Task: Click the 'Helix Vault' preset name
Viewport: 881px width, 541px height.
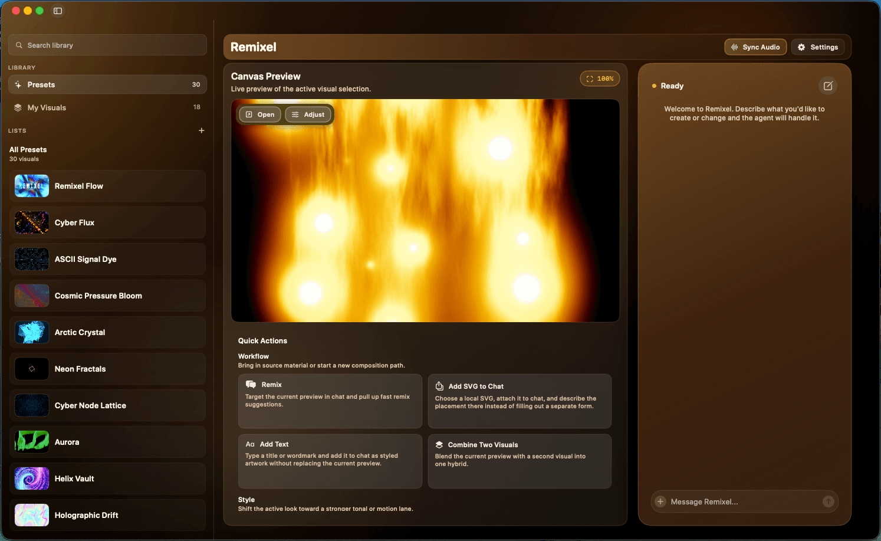Action: pyautogui.click(x=74, y=478)
